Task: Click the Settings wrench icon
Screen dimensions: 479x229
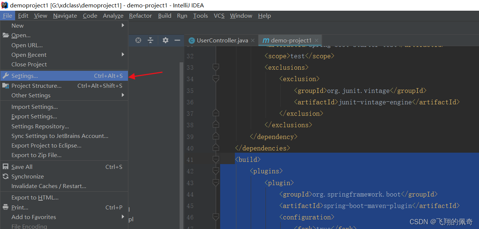Action: 6,76
